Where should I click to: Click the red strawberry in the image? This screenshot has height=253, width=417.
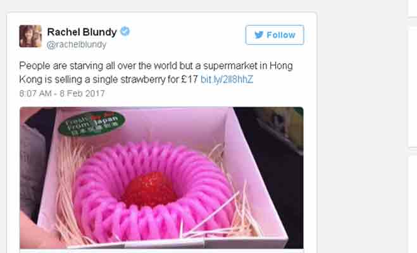[149, 189]
